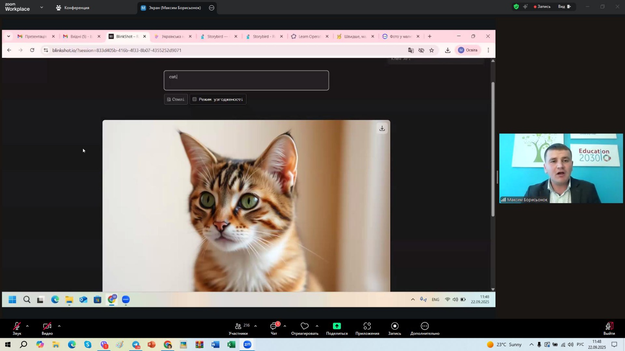Expand hidden tray icons in the shared-screen taskbar
This screenshot has height=351, width=625.
tap(413, 300)
